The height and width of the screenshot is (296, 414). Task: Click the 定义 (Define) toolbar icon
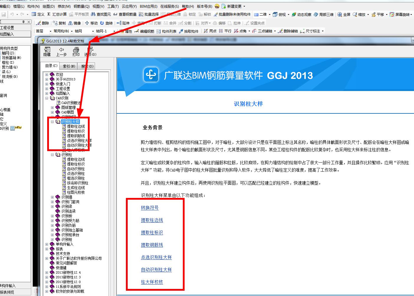[38, 14]
